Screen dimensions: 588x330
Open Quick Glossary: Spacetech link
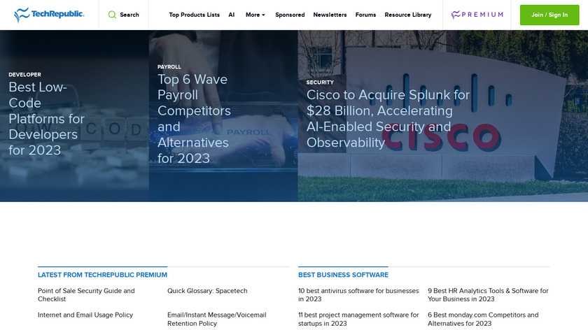click(207, 291)
